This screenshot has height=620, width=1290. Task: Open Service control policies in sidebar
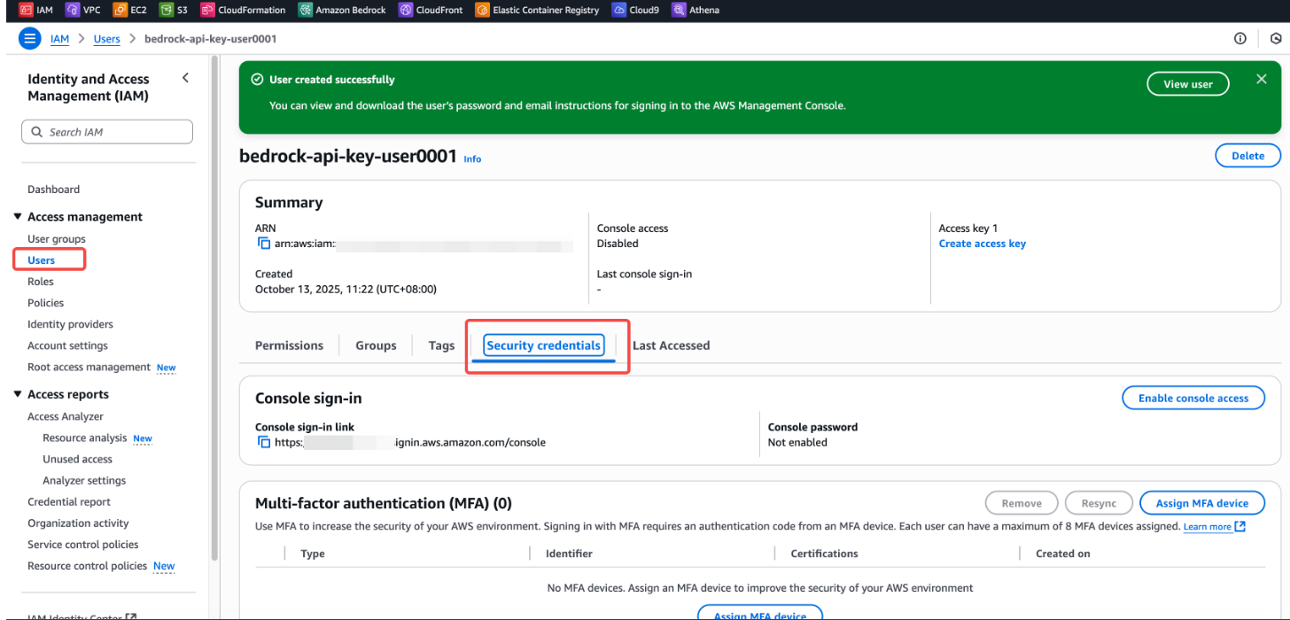83,545
